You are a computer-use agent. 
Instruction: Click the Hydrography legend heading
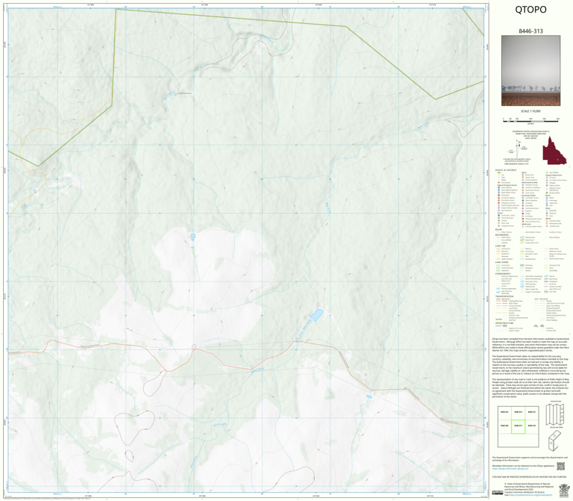pos(503,273)
